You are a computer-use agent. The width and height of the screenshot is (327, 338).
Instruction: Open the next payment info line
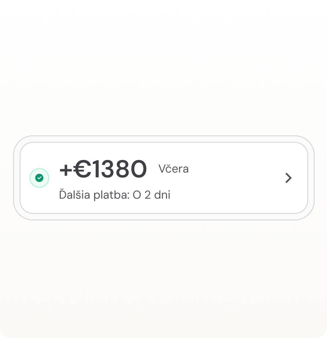click(114, 195)
